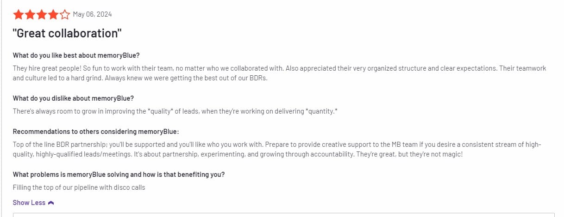The width and height of the screenshot is (564, 217).
Task: Collapse review using the purple chevron icon
Action: pos(51,203)
